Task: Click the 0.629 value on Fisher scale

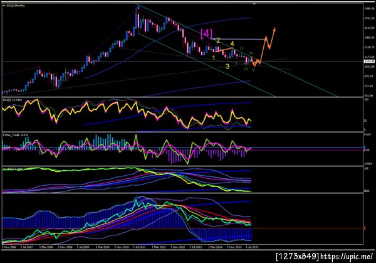Action: pyautogui.click(x=368, y=134)
